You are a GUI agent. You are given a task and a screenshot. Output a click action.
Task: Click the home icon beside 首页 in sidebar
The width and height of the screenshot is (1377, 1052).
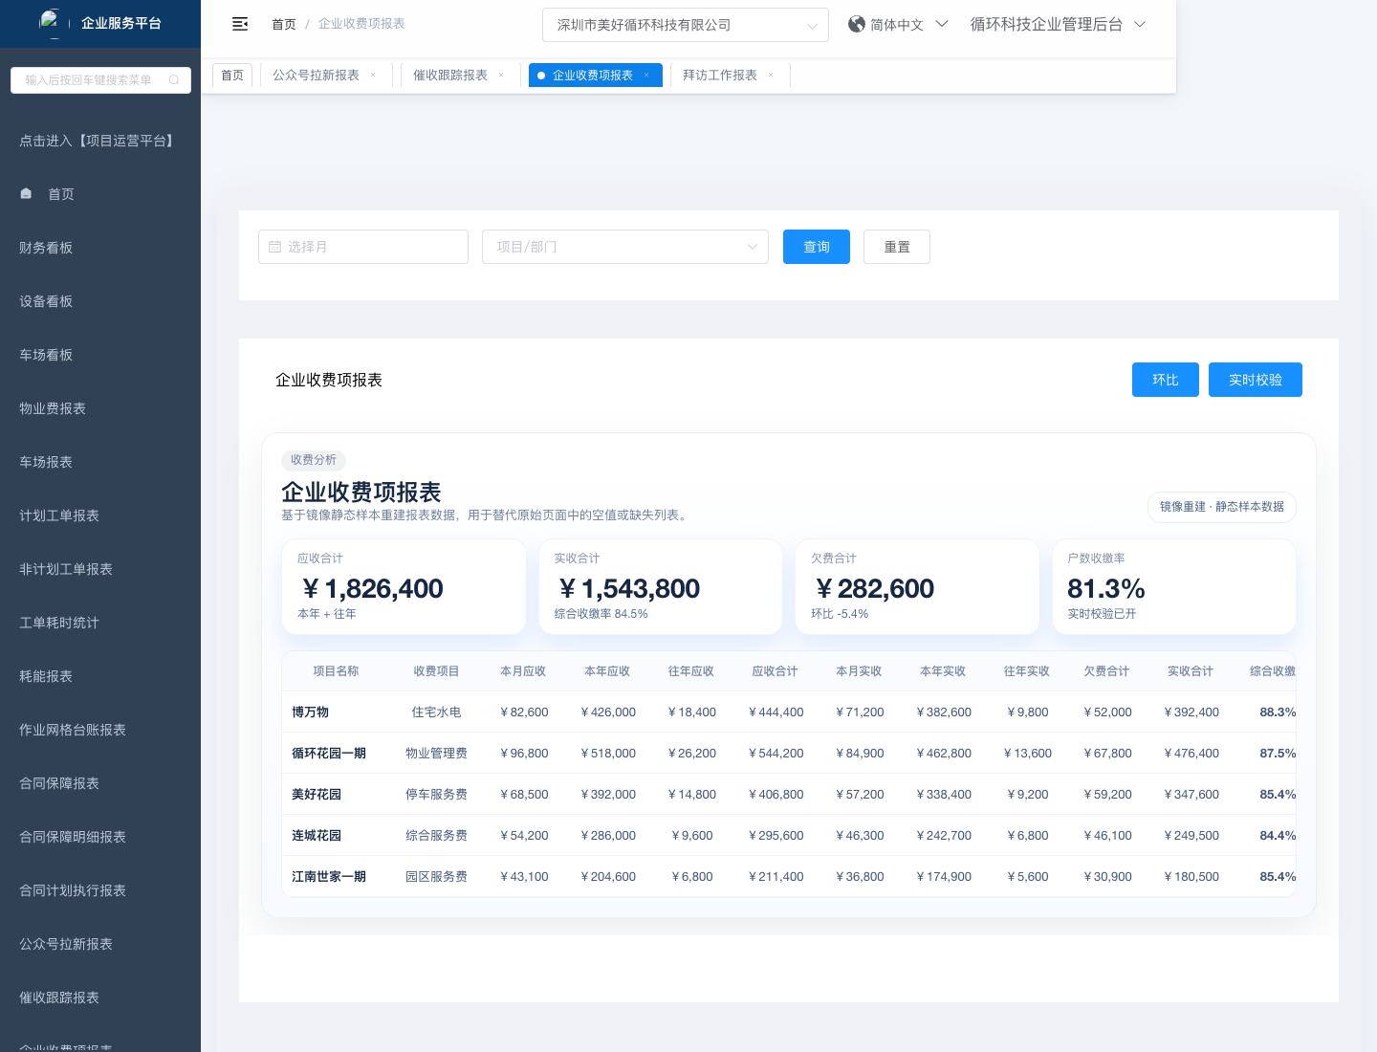[27, 194]
